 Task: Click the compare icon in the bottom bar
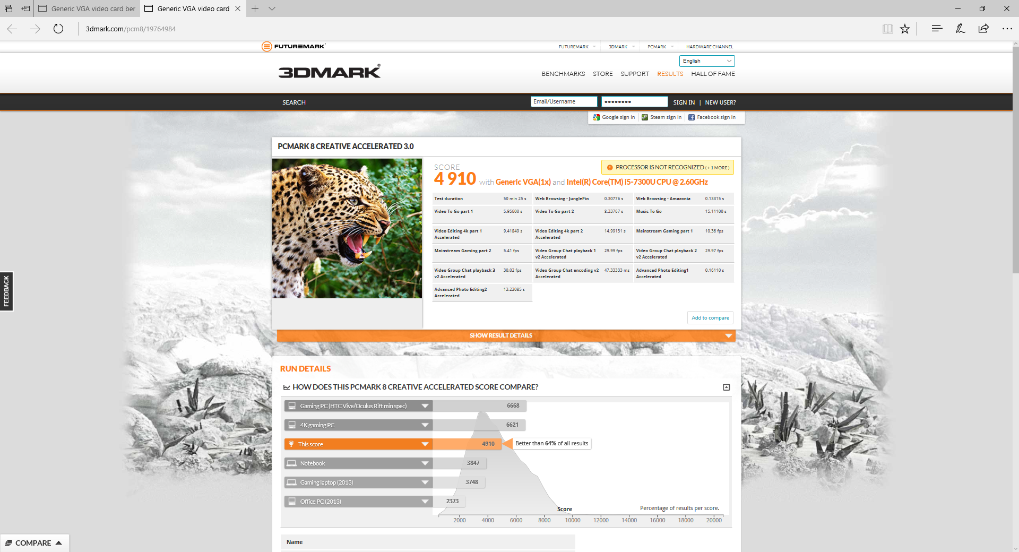[x=8, y=543]
